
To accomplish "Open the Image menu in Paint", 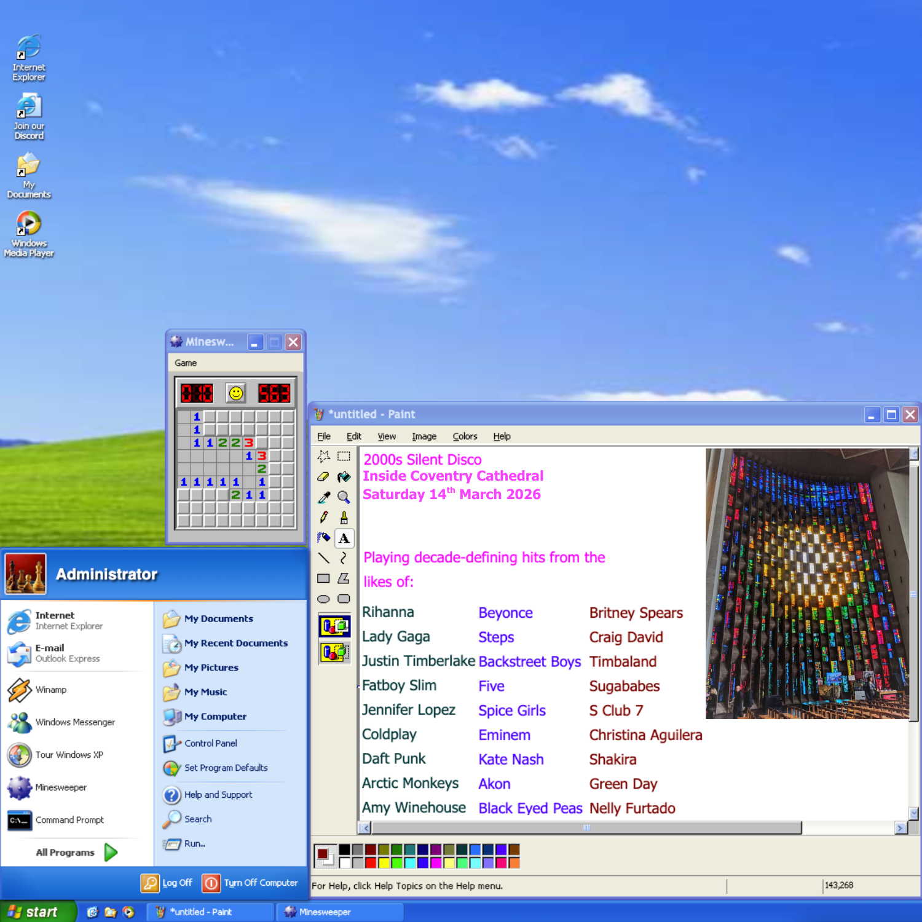I will pos(424,436).
